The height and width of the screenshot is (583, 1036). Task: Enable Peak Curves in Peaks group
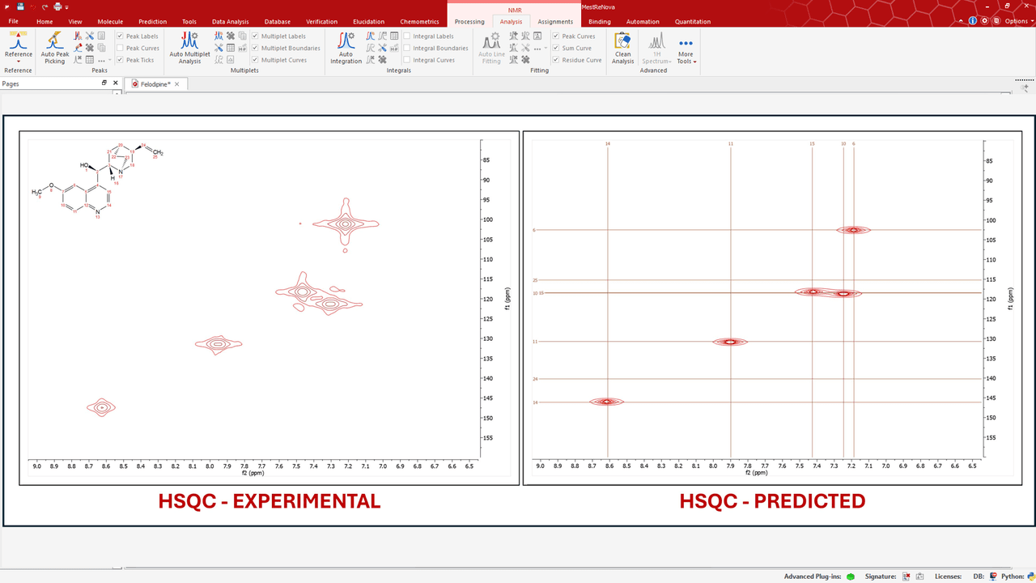pos(120,48)
